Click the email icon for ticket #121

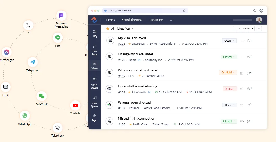tap(110, 40)
